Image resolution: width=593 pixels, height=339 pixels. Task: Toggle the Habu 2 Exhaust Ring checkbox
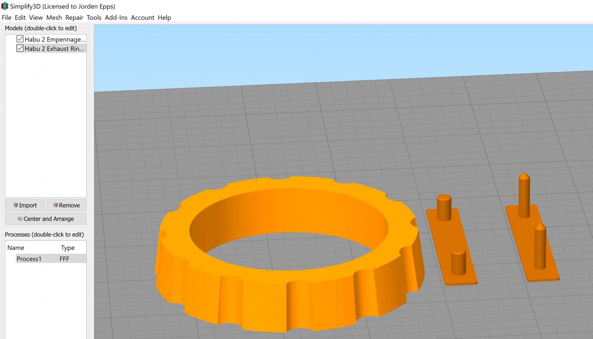click(x=20, y=48)
